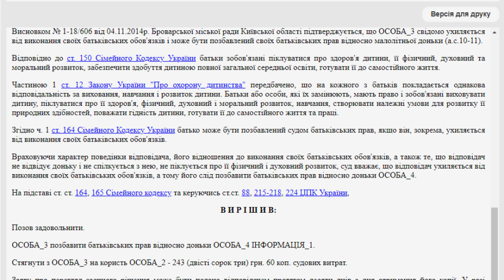This screenshot has width=504, height=280.
Task: Open the "ст. 150 Сімейного Кодексу України" link
Action: point(131,58)
